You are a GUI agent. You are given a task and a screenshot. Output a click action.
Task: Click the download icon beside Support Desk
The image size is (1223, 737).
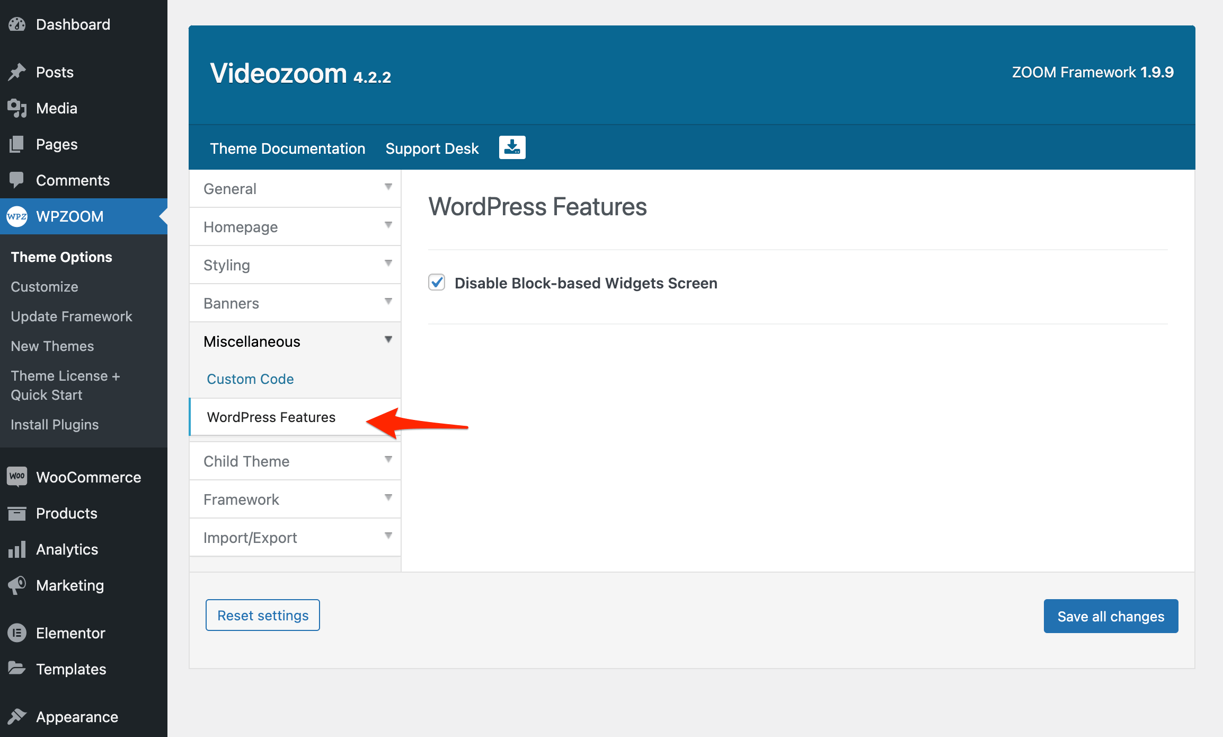[512, 147]
